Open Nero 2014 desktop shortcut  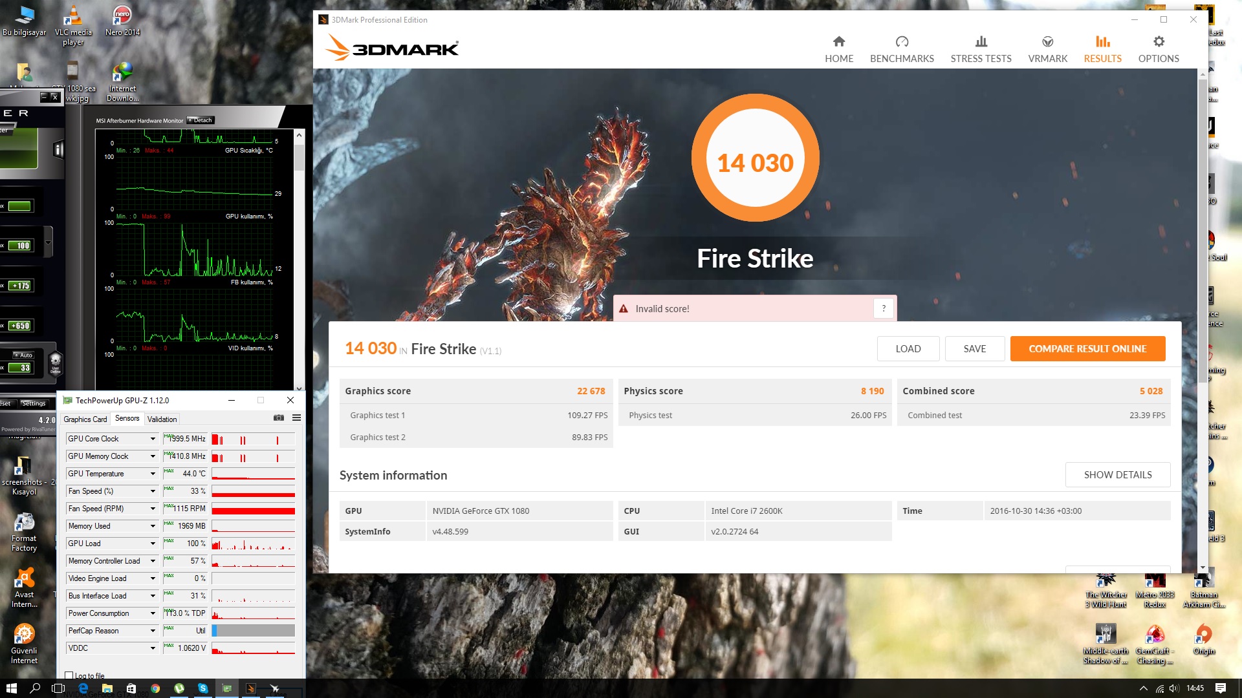tap(122, 21)
